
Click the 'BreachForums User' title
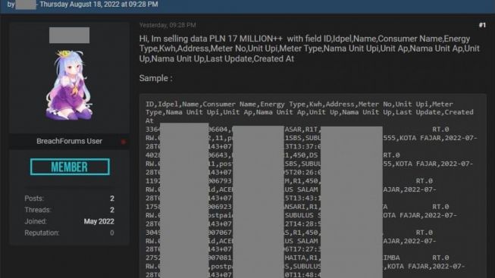69,141
